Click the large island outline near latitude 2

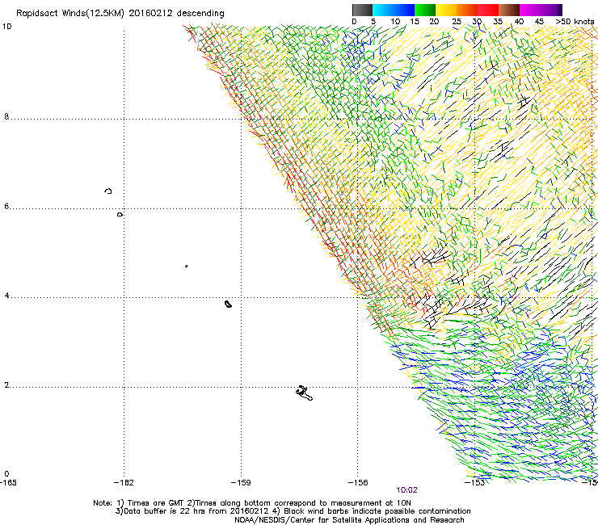pyautogui.click(x=305, y=393)
